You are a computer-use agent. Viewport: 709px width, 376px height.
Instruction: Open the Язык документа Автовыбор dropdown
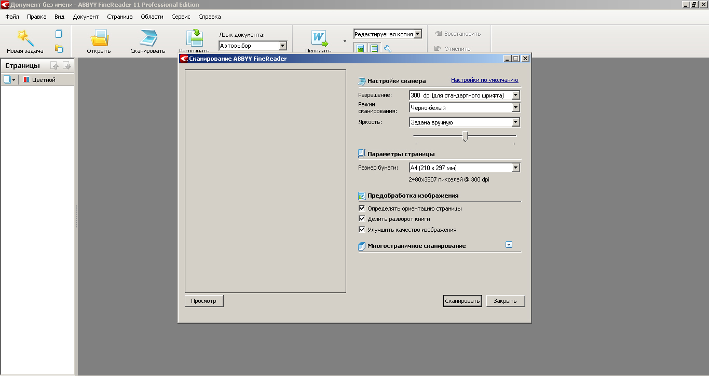point(282,46)
